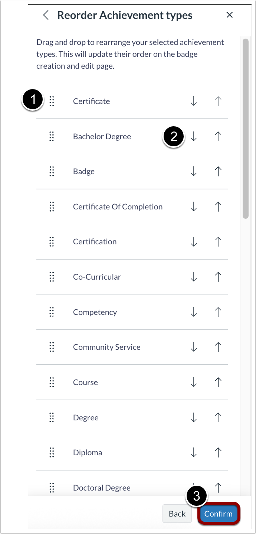The image size is (256, 534).
Task: Move Bachelor Degree up one spot
Action: click(218, 136)
